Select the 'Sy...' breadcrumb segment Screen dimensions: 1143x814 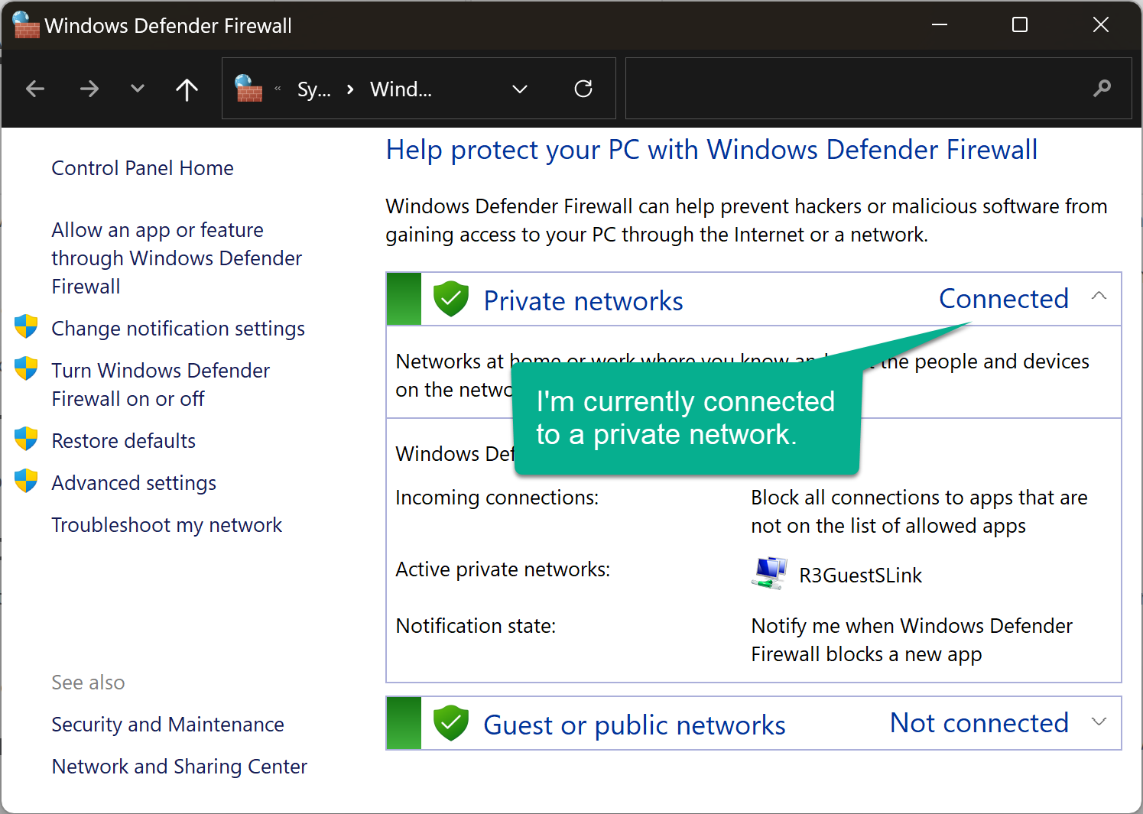[313, 89]
